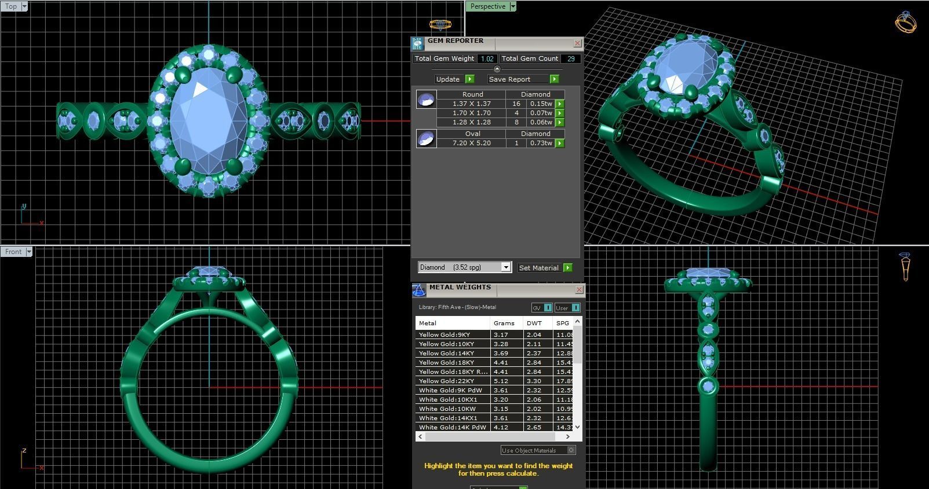
Task: Open the Front viewport dropdown arrow
Action: (29, 252)
